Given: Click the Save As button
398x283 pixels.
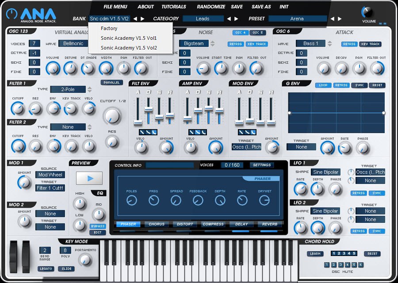Looking at the screenshot, I should [261, 7].
